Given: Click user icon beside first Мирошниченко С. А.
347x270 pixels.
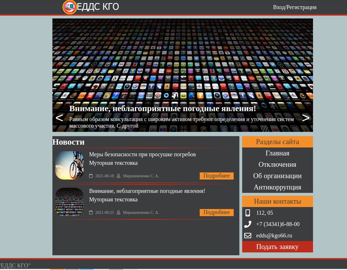Looking at the screenshot, I should (x=118, y=176).
